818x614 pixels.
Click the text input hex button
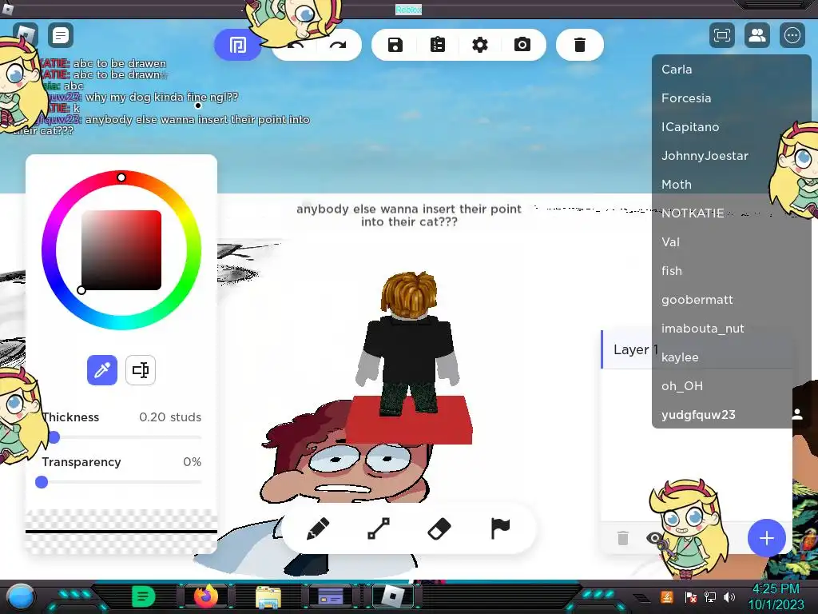[141, 370]
